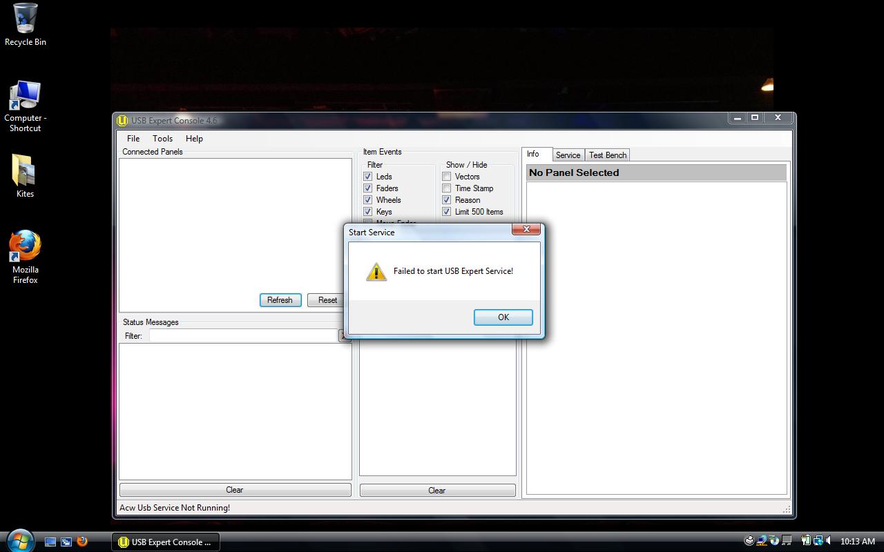
Task: Open the Recycle Bin desktop icon
Action: click(26, 25)
